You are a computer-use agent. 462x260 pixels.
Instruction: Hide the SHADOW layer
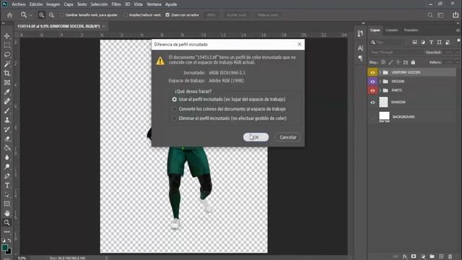pyautogui.click(x=372, y=103)
